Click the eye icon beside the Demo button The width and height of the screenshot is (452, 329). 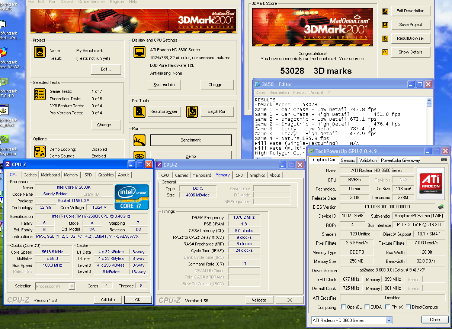tap(140, 156)
